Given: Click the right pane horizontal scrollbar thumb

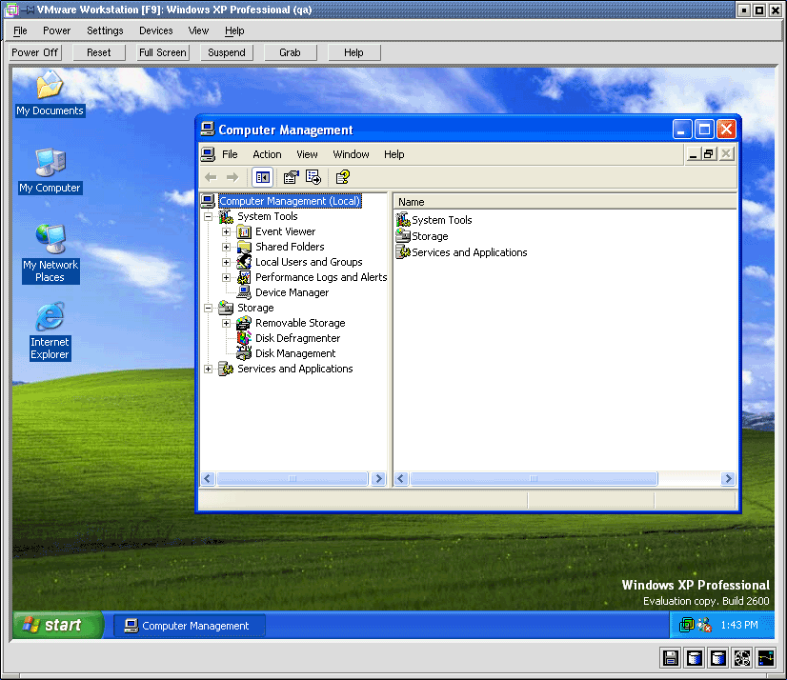Looking at the screenshot, I should 534,479.
